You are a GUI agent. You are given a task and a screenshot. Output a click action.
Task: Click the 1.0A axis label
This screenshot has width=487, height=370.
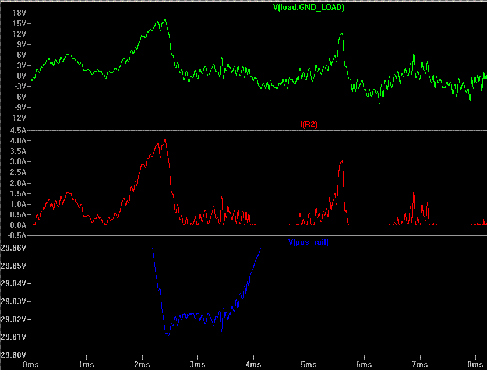[18, 204]
